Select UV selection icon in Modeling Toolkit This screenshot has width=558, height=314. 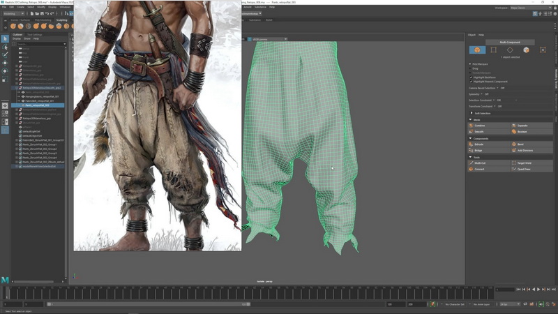coord(543,50)
